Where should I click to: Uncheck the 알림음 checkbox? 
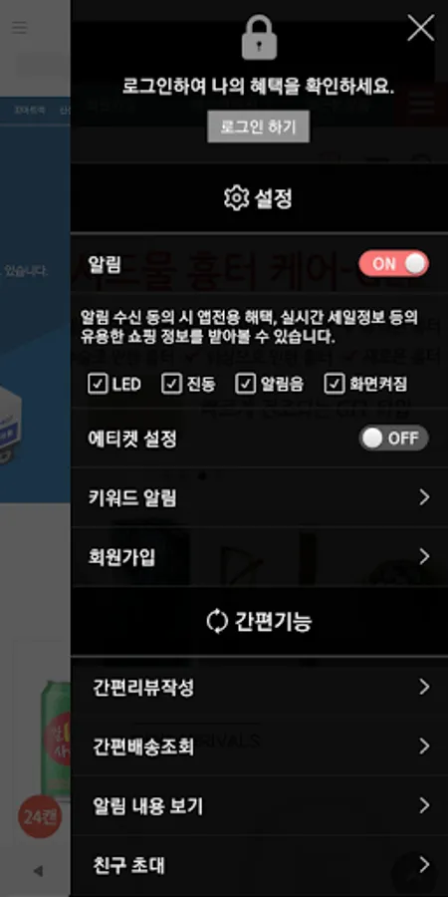point(245,384)
